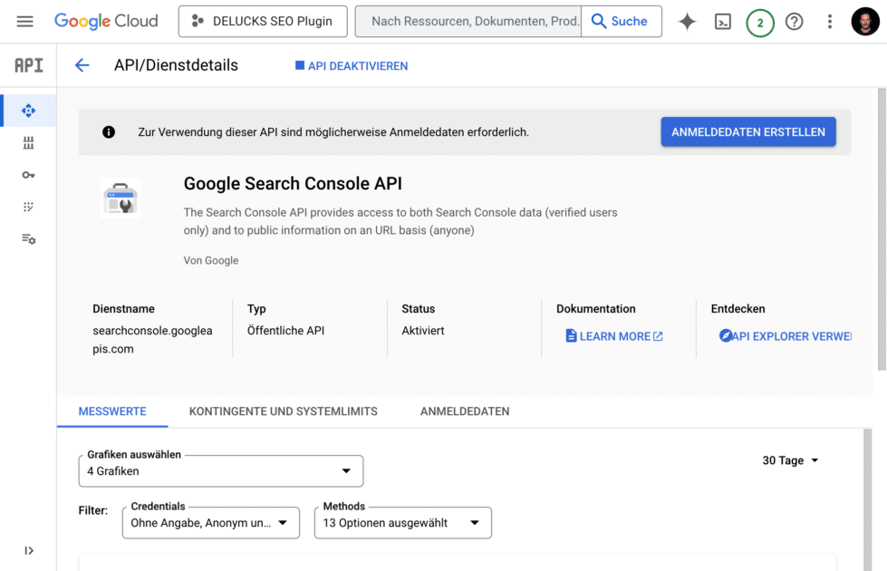Go back with the left arrow
Screen dimensions: 887x571
(82, 65)
